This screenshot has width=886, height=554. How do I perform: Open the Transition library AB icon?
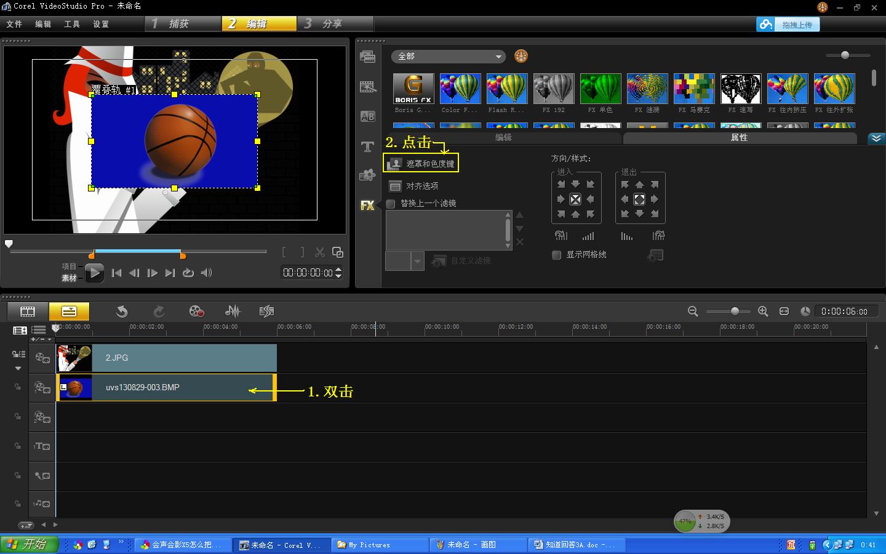pos(367,116)
